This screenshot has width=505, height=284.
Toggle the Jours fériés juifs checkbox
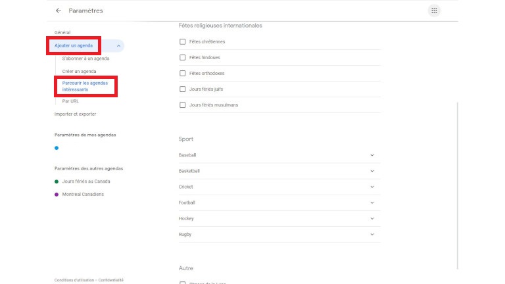pos(183,89)
